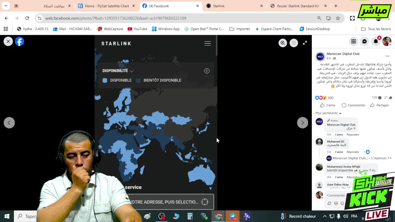The image size is (395, 222).
Task: Open the Windows App bookmark
Action: pyautogui.click(x=166, y=29)
